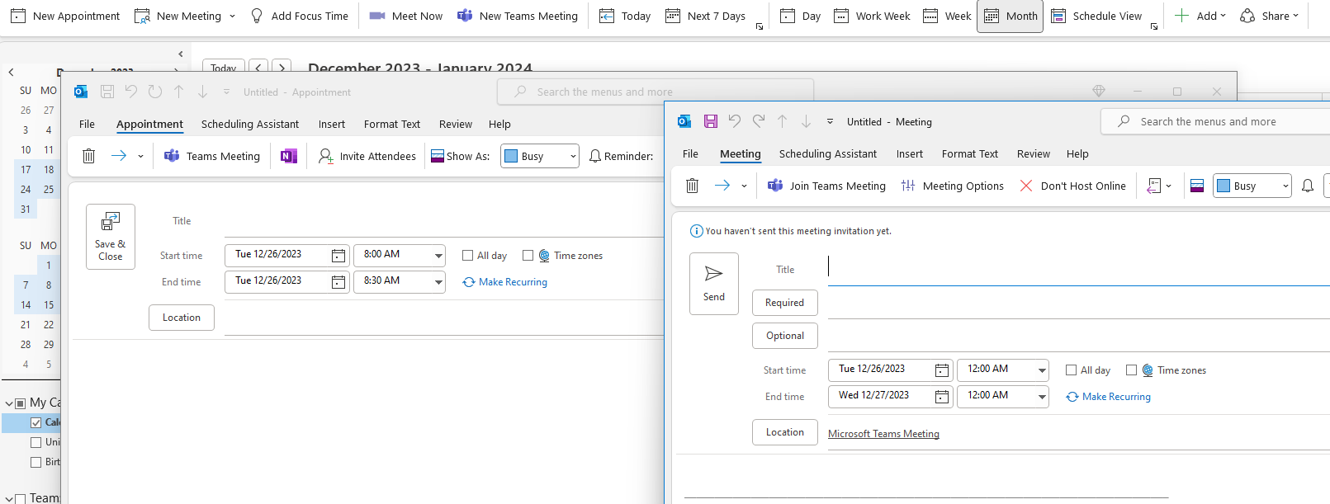
Task: Open the Insert tab in Appointment window
Action: pyautogui.click(x=332, y=125)
